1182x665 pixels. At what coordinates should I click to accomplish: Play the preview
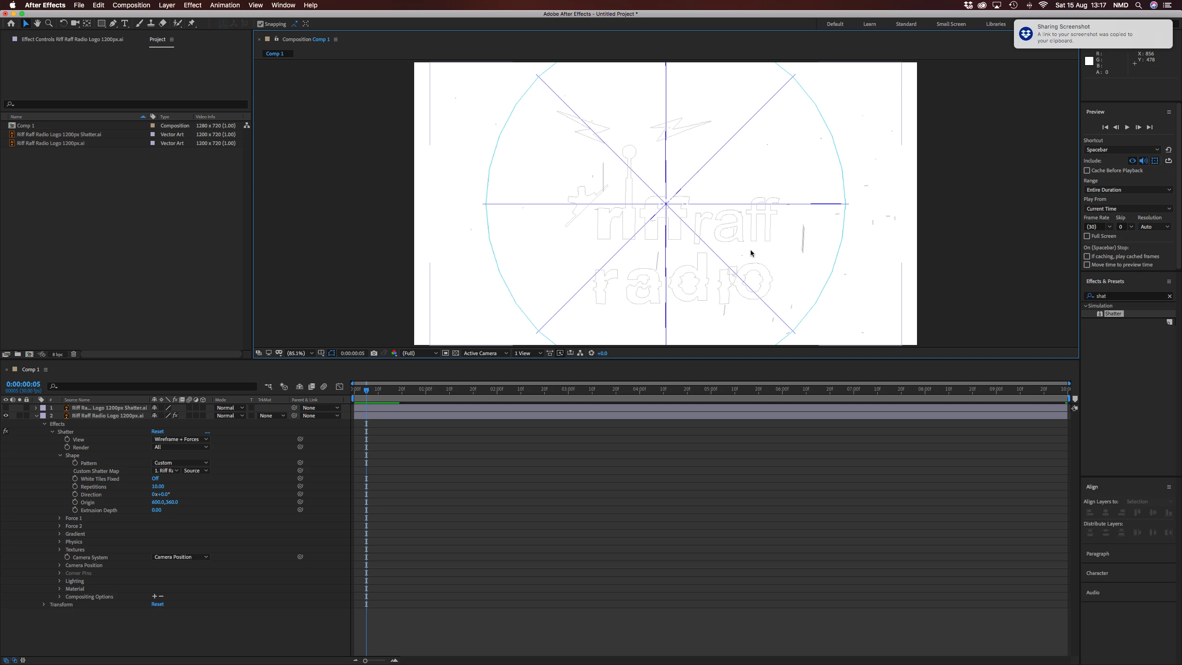coord(1127,127)
